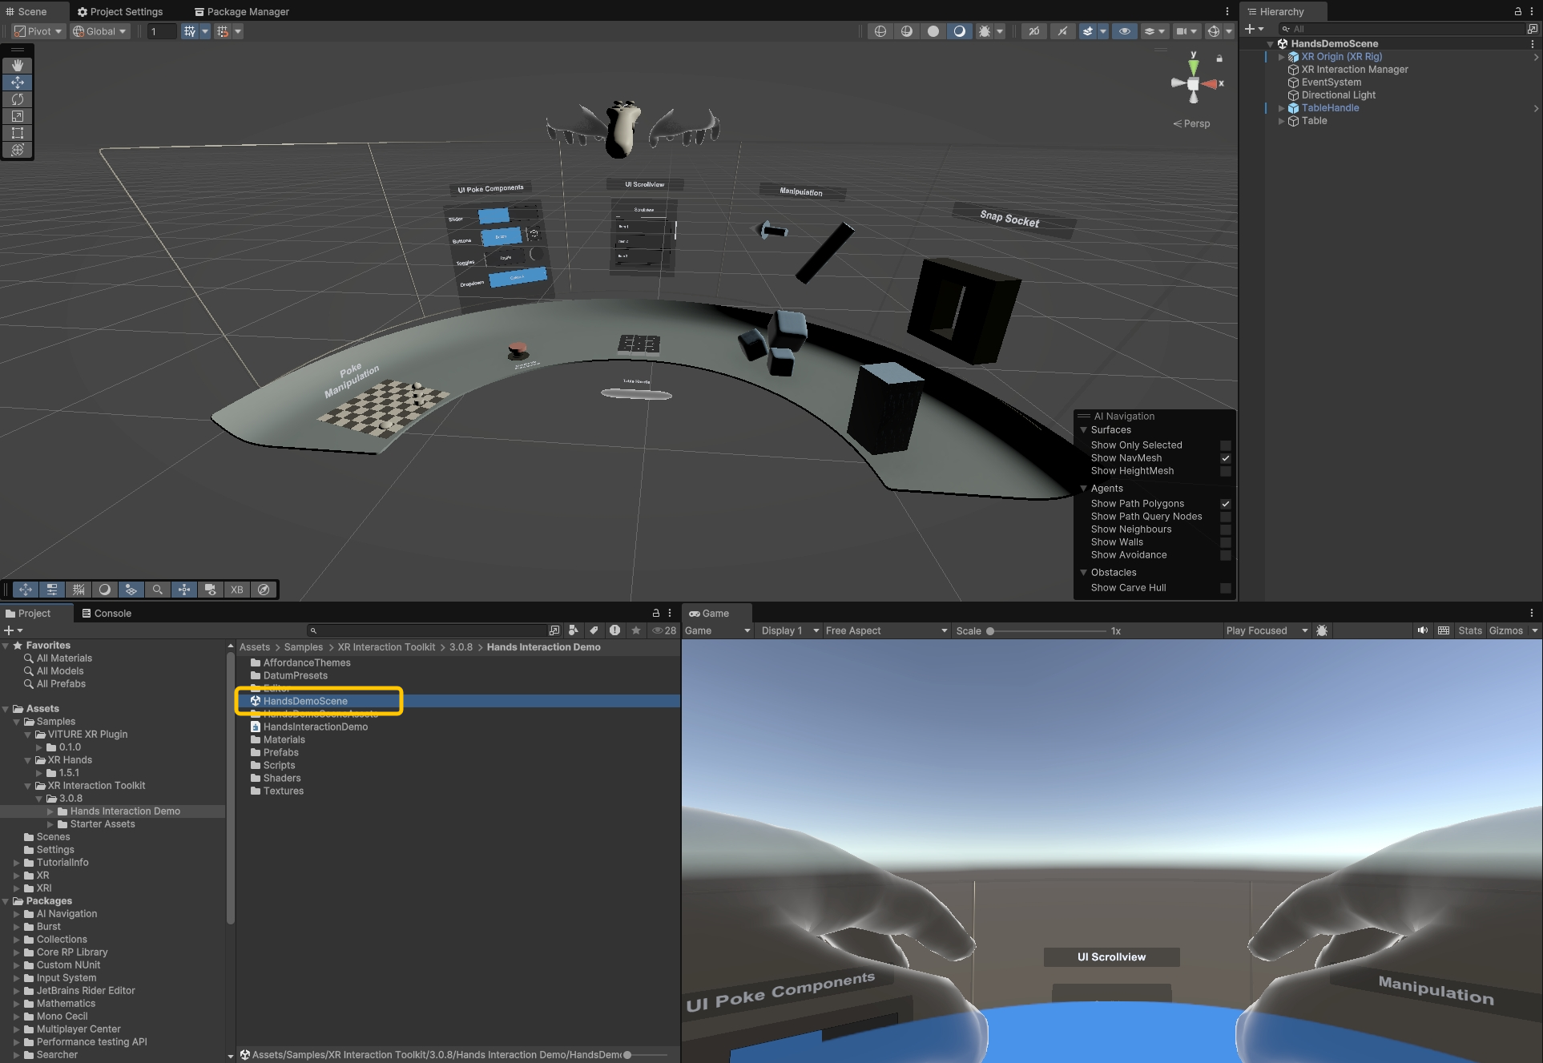
Task: Enable the Show Walls checkbox
Action: (x=1225, y=542)
